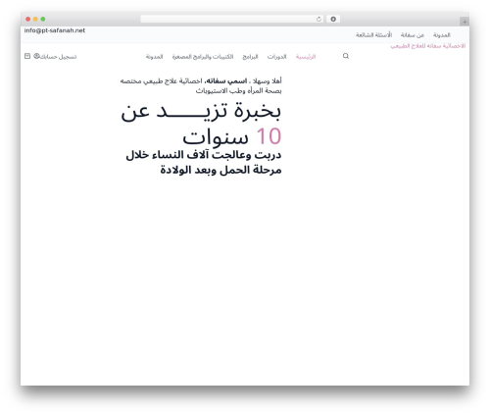490x415 pixels.
Task: Click the bold line دربت وعالجت آلاف النساء خلال
Action: (x=204, y=155)
